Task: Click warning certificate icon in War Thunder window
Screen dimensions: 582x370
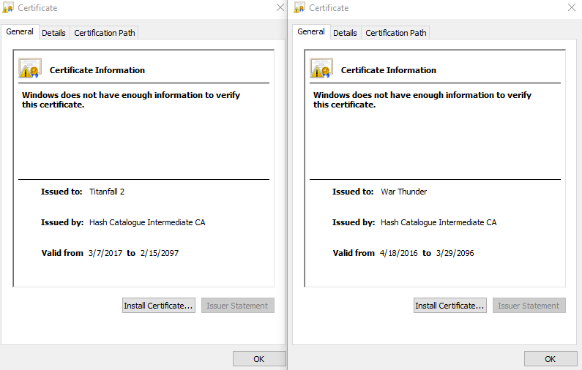Action: point(321,68)
